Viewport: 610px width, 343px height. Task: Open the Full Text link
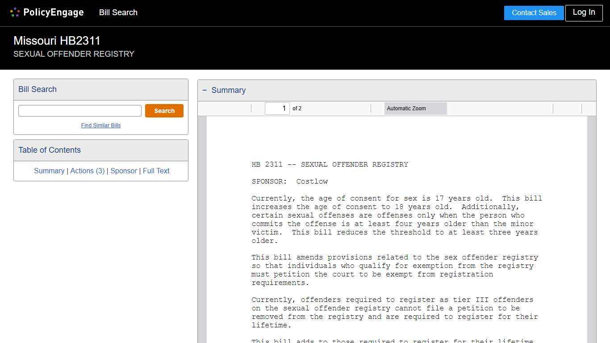click(156, 171)
